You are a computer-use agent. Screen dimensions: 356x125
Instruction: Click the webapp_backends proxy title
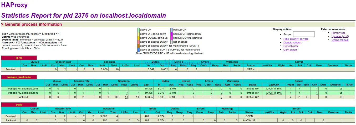coord(19,77)
